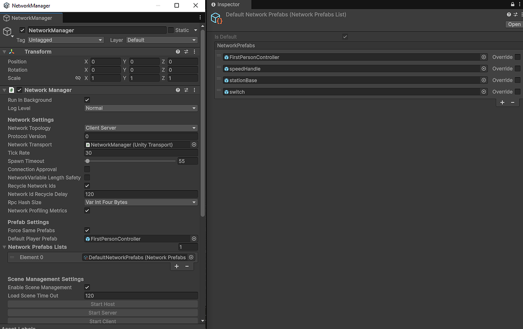Toggle the Is Default checkbox
Screen dimensions: 523x329
click(345, 36)
